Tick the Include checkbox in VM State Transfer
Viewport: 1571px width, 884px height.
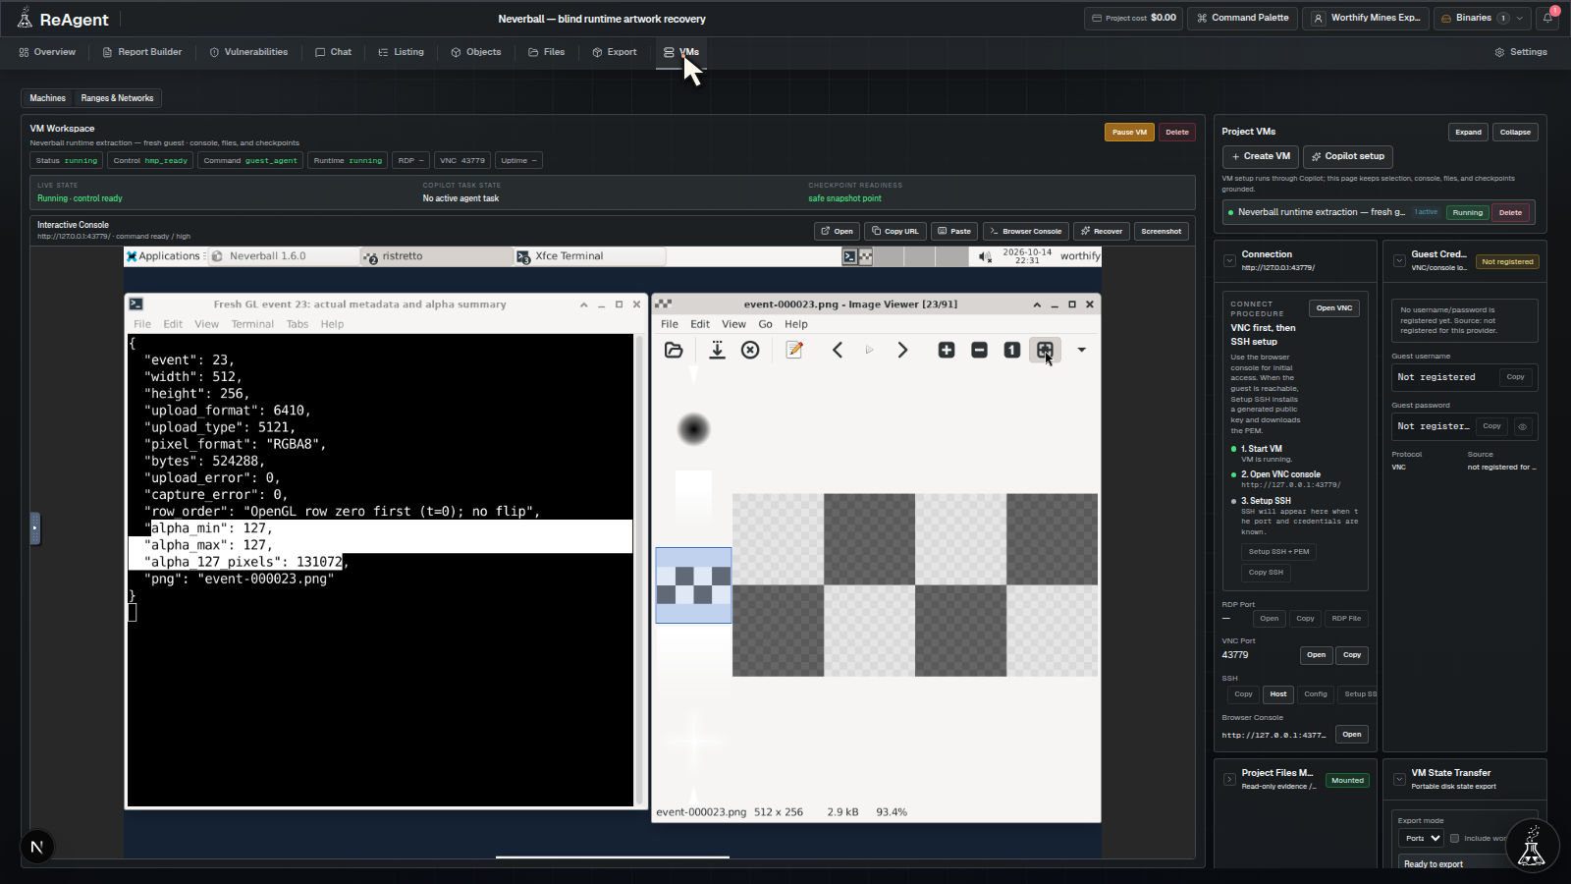[1454, 838]
